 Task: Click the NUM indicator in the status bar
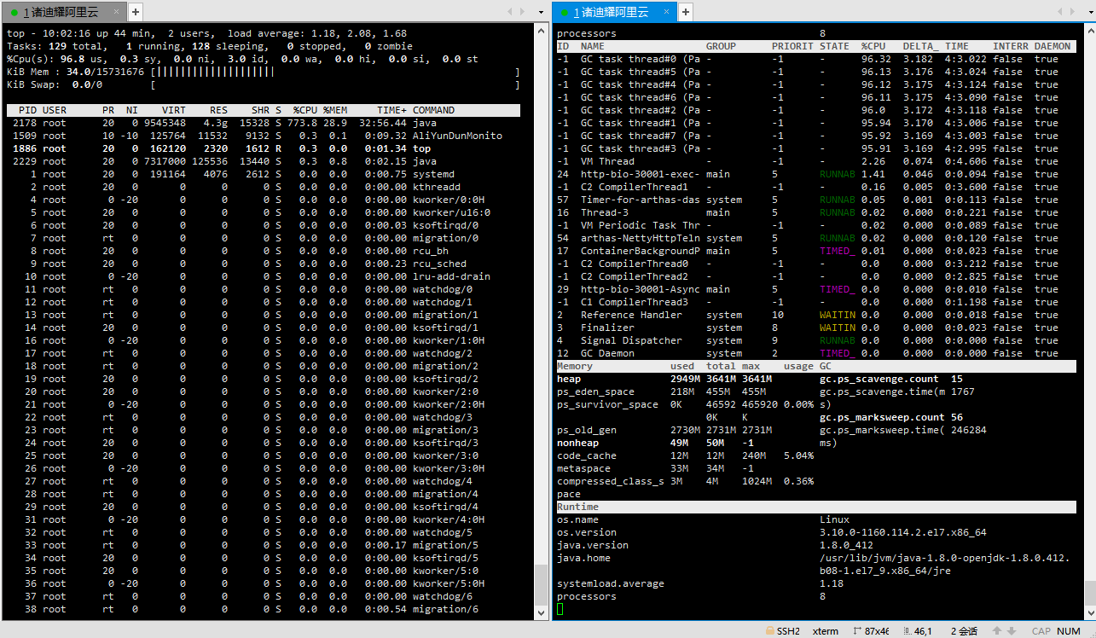coord(1069,631)
